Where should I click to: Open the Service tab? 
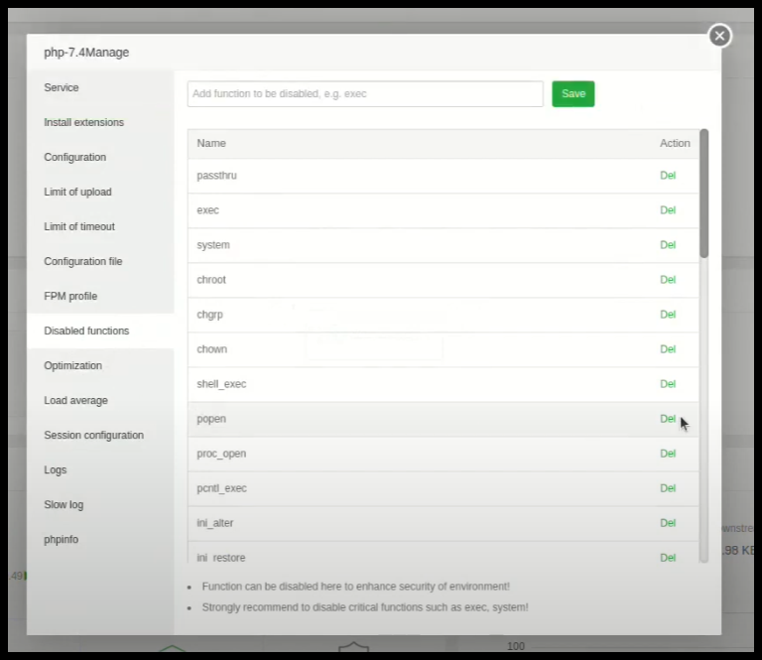click(62, 87)
